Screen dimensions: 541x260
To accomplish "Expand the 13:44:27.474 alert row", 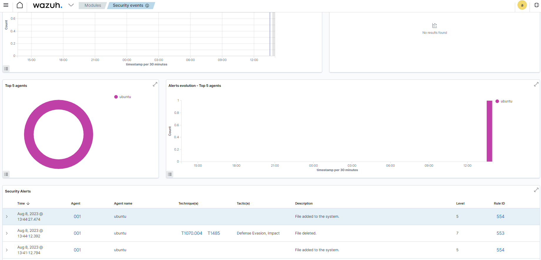I will 7,217.
